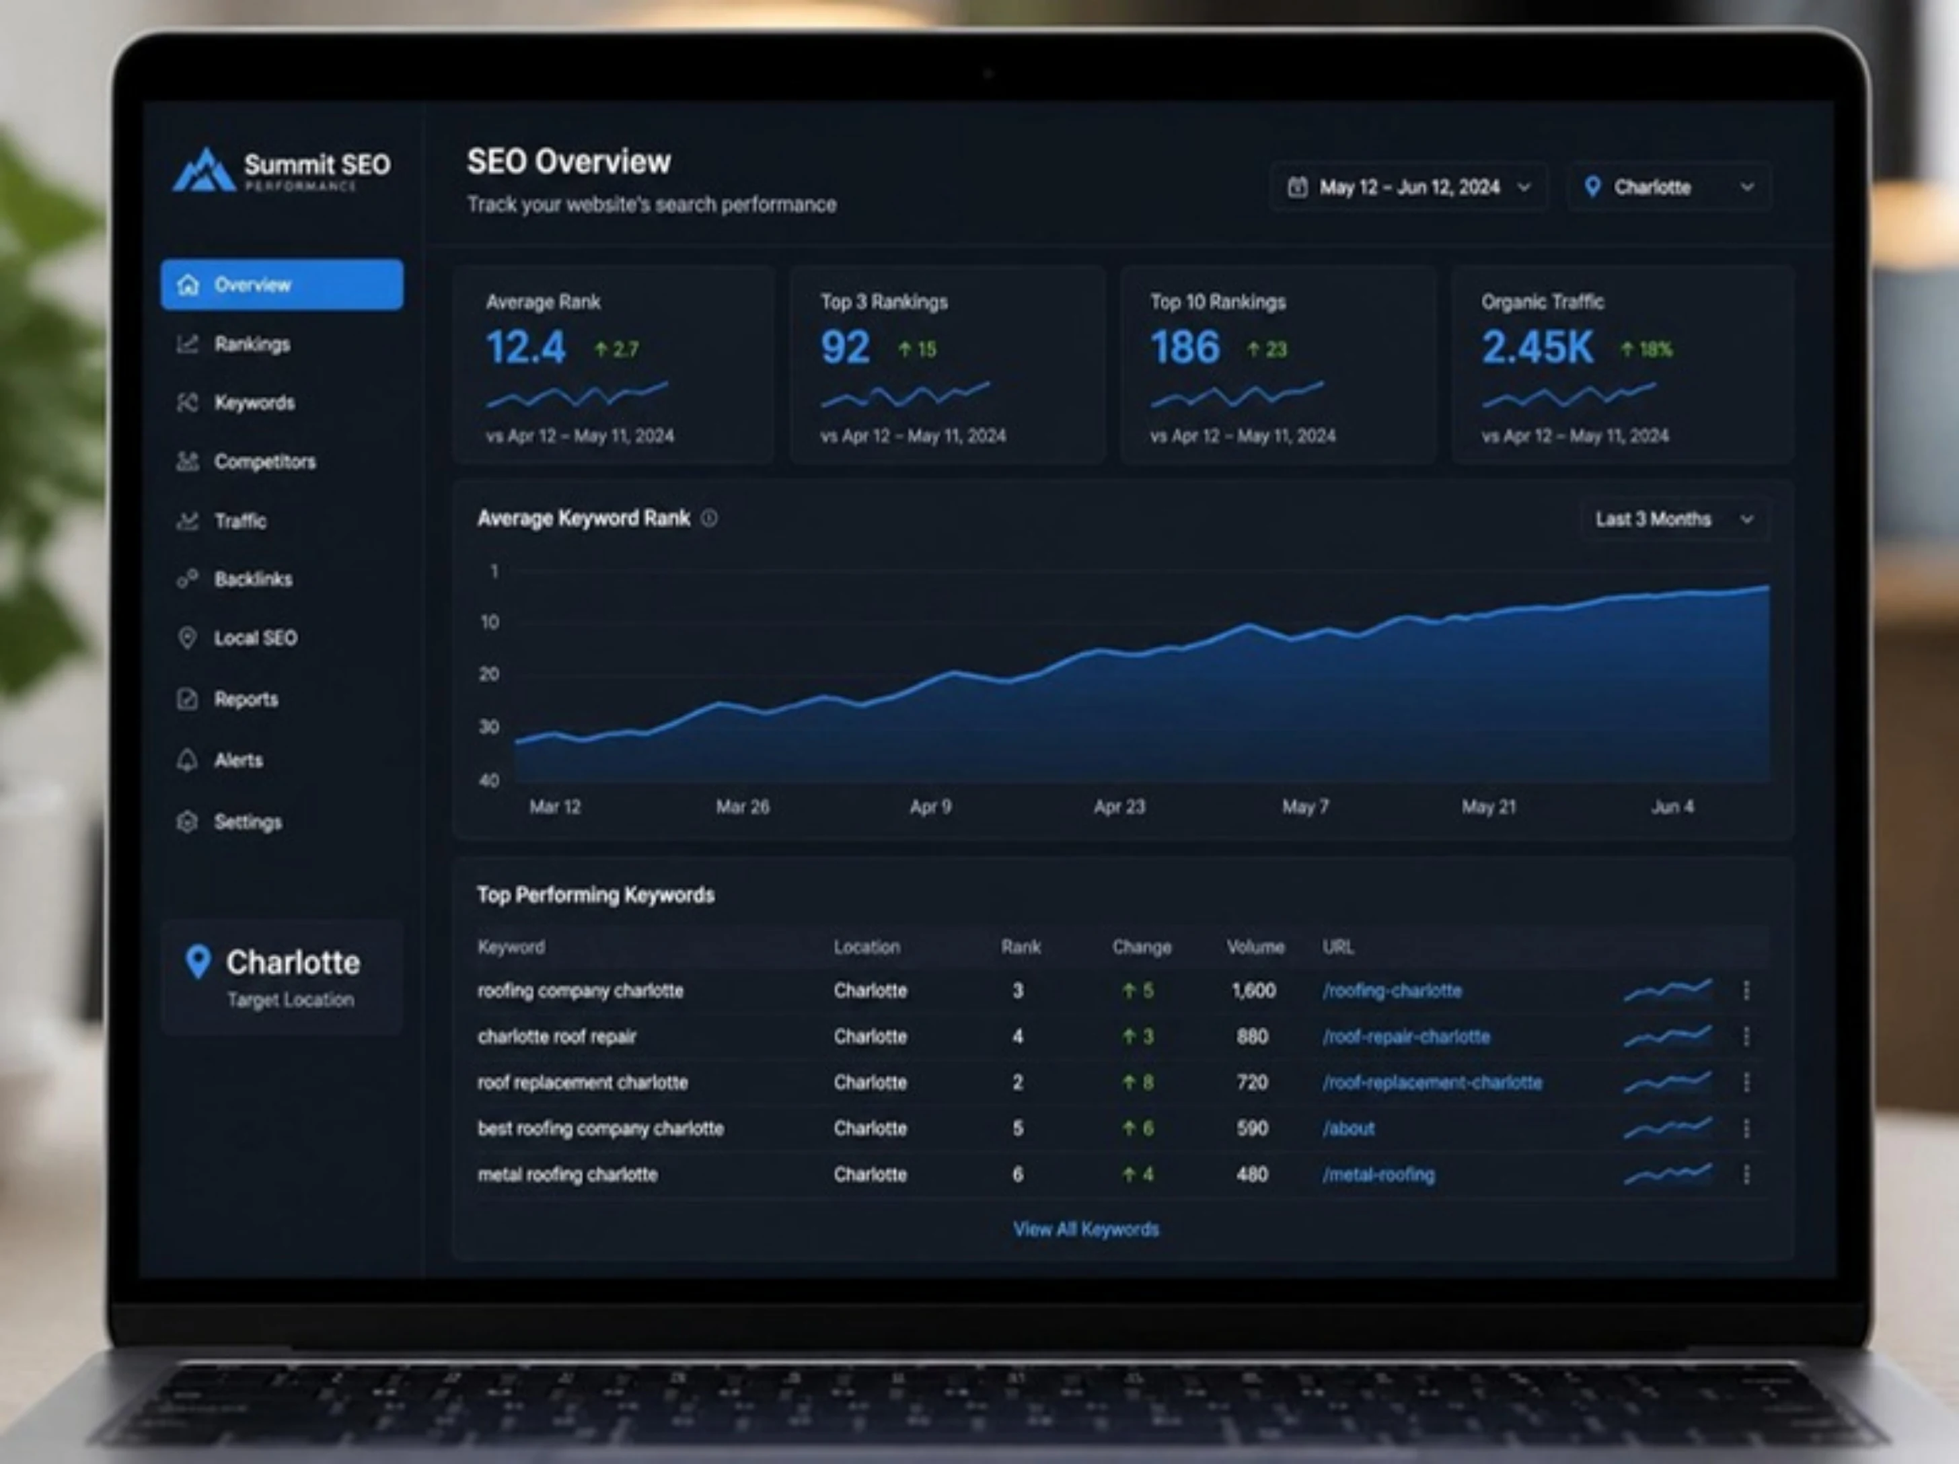The width and height of the screenshot is (1959, 1464).
Task: Go to the Rankings section
Action: click(x=252, y=344)
